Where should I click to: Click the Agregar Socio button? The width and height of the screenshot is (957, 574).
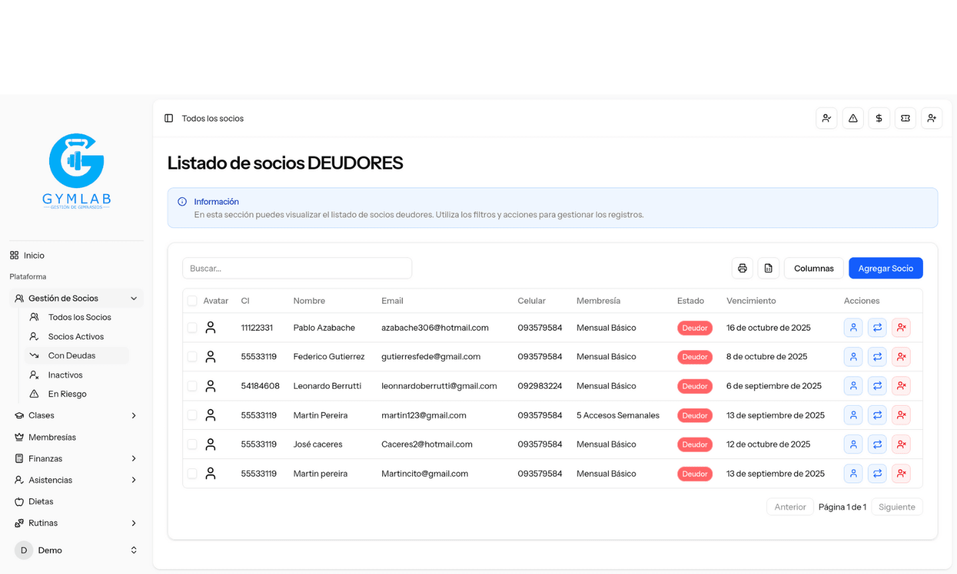tap(885, 268)
